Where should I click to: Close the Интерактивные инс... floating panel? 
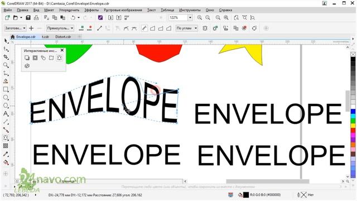62,50
